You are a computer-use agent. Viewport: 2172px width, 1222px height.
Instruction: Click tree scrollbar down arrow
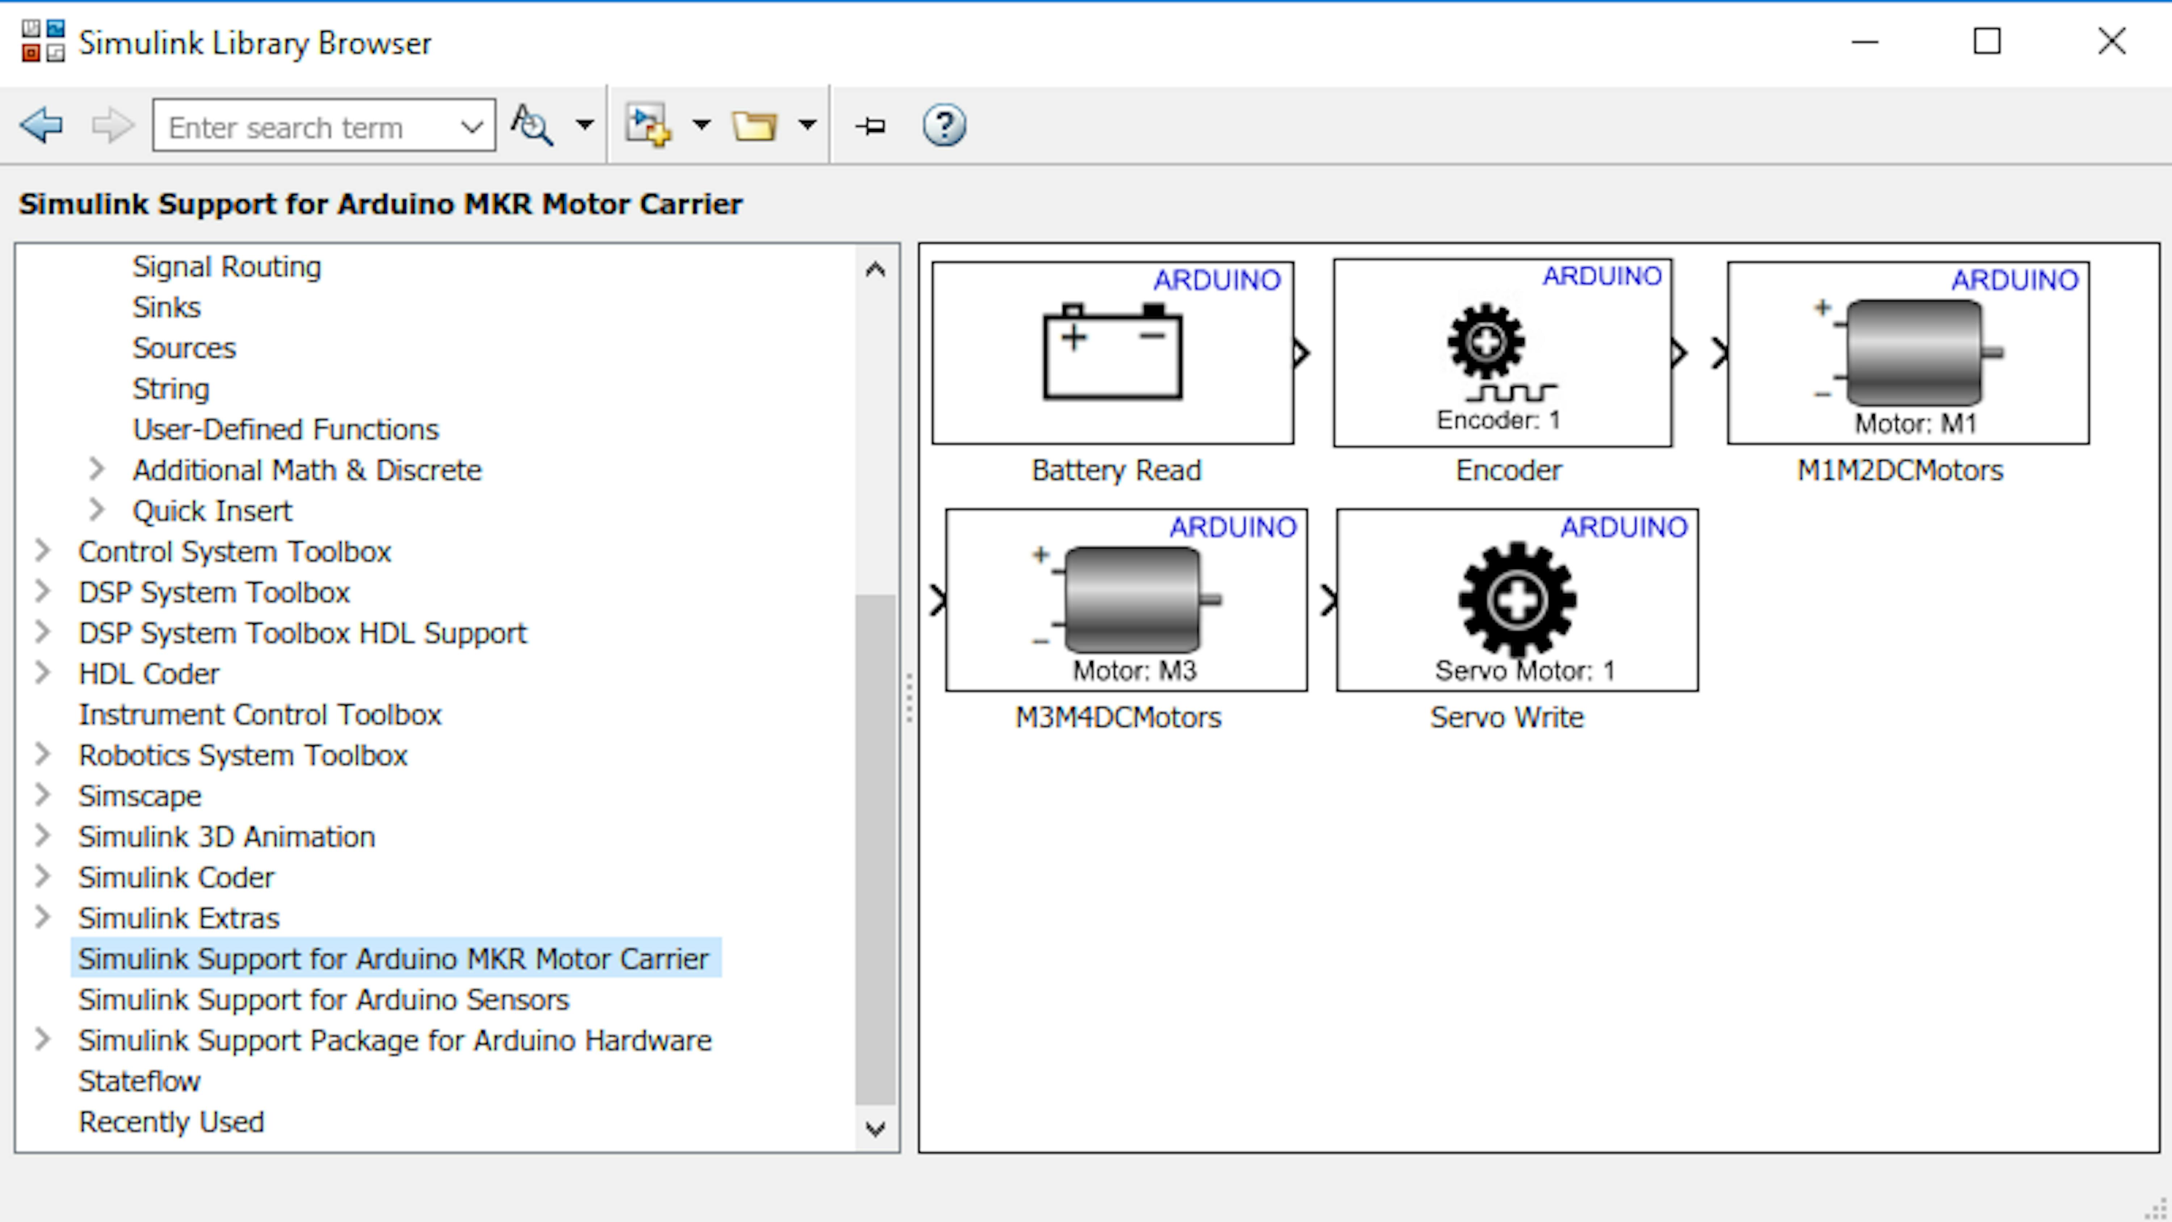(875, 1128)
